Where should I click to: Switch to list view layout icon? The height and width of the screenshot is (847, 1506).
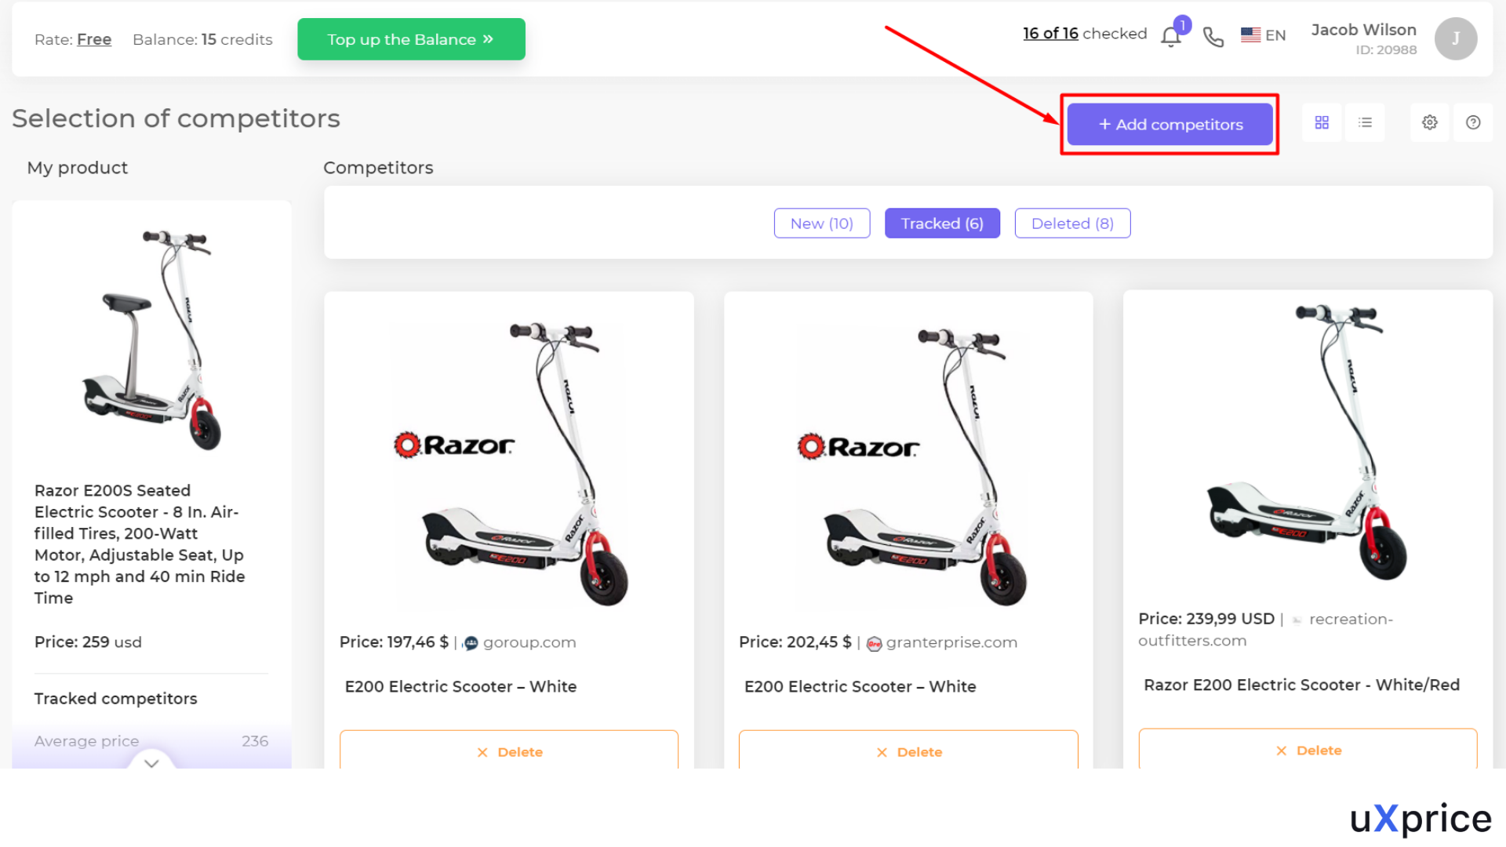(1365, 122)
